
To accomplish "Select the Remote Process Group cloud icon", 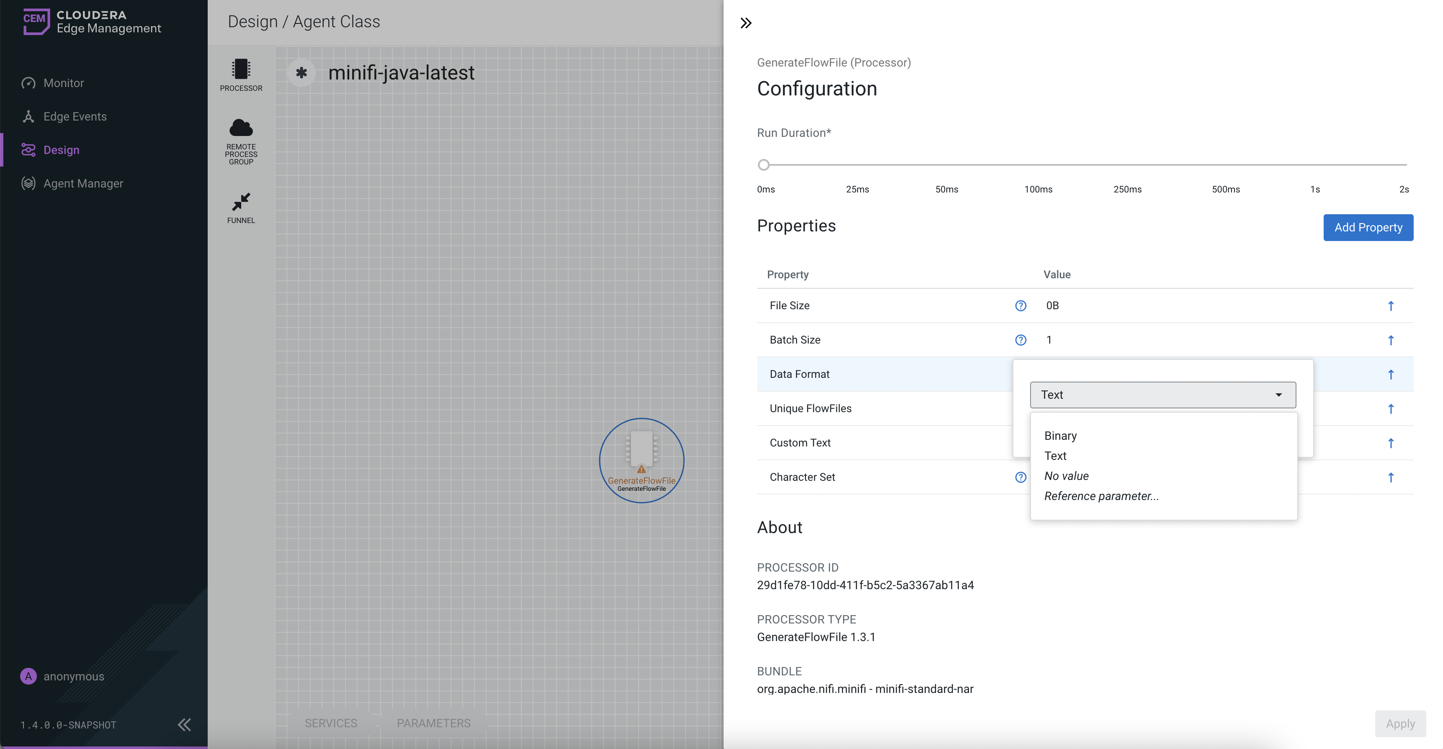I will pyautogui.click(x=241, y=128).
